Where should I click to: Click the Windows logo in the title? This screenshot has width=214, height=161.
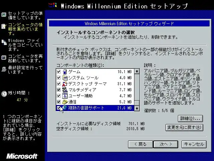(53, 5)
